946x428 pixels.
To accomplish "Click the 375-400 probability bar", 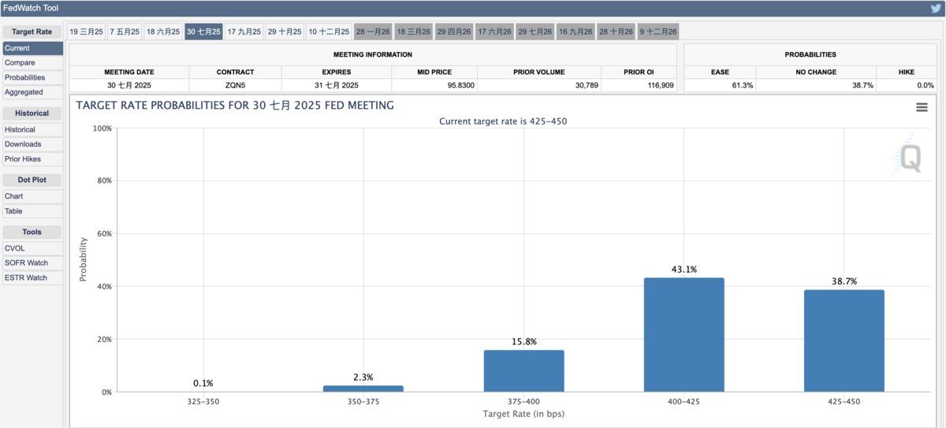I will [x=523, y=370].
